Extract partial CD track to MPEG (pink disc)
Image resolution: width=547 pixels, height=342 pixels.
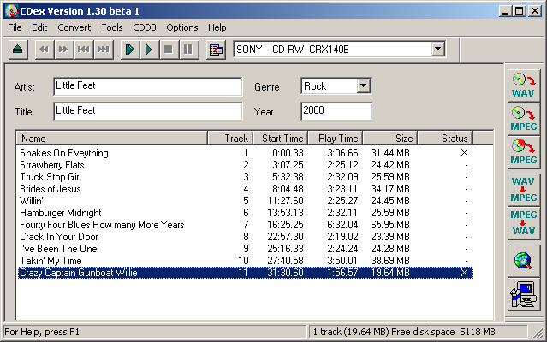tap(524, 152)
